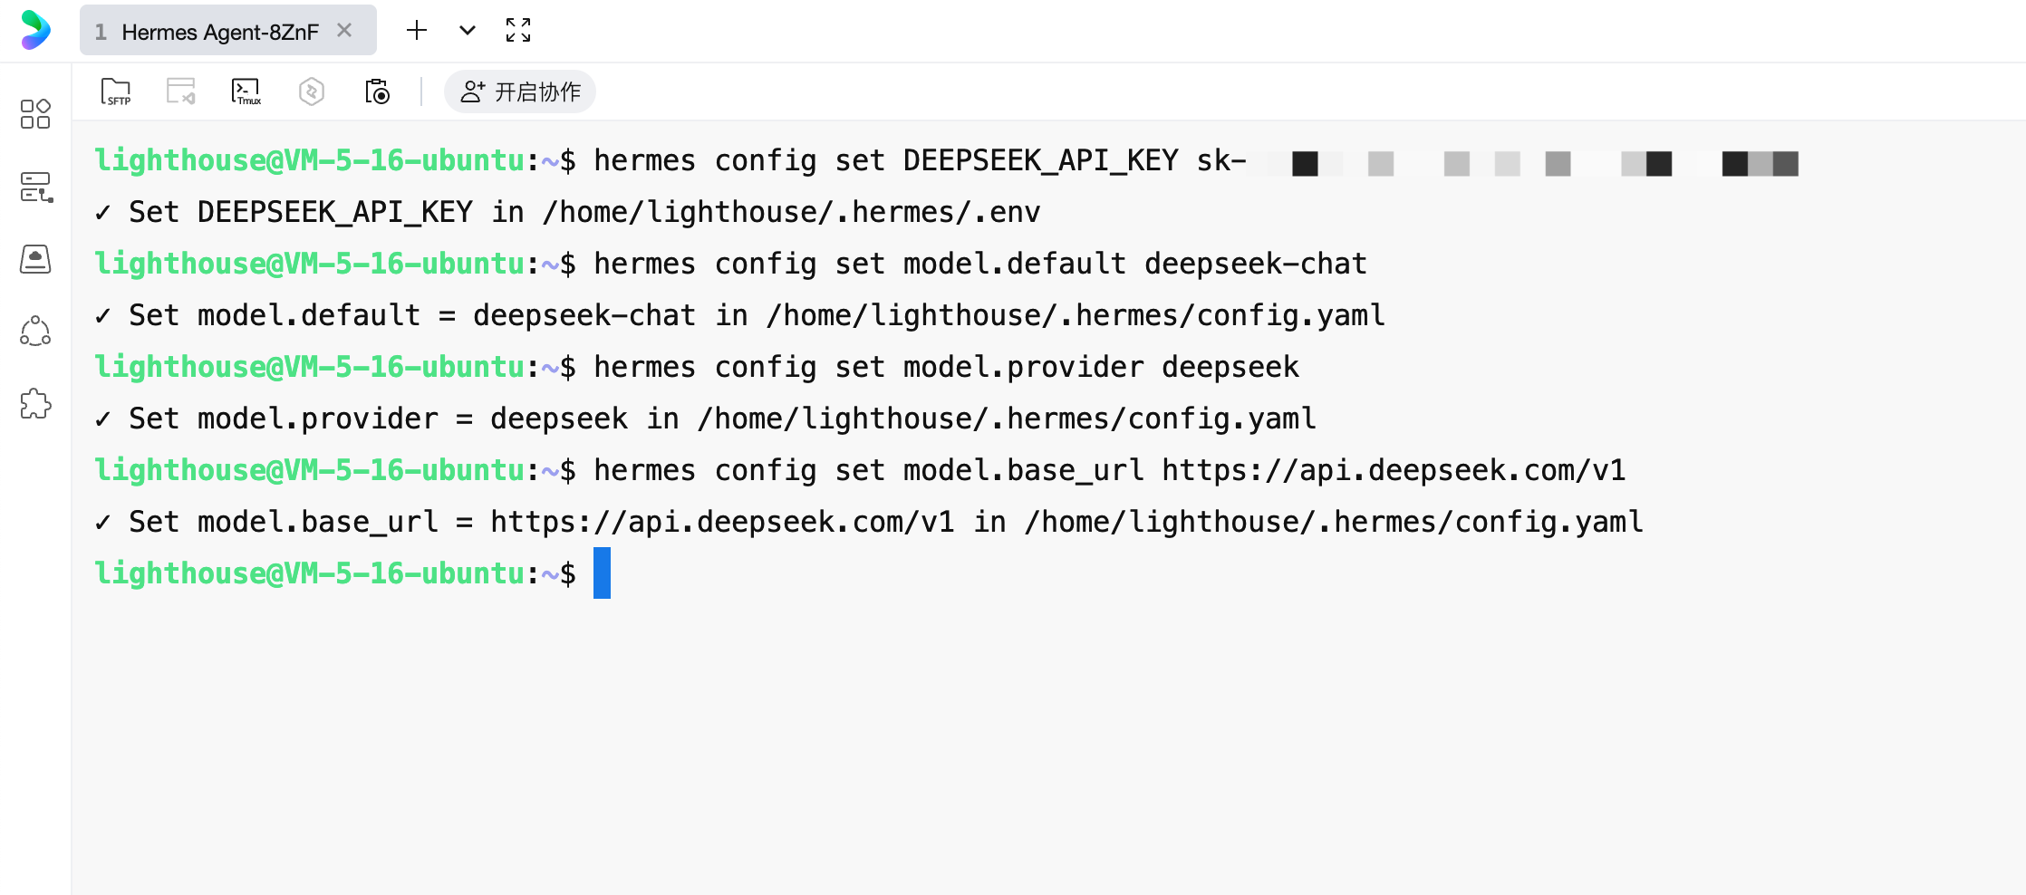Open the apps grid sidebar icon
The height and width of the screenshot is (895, 2026).
click(x=35, y=114)
